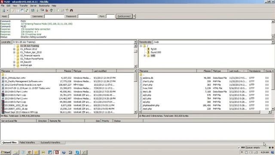The width and height of the screenshot is (275, 155).
Task: Open the Quickconnect history dropdown
Action: click(x=134, y=16)
